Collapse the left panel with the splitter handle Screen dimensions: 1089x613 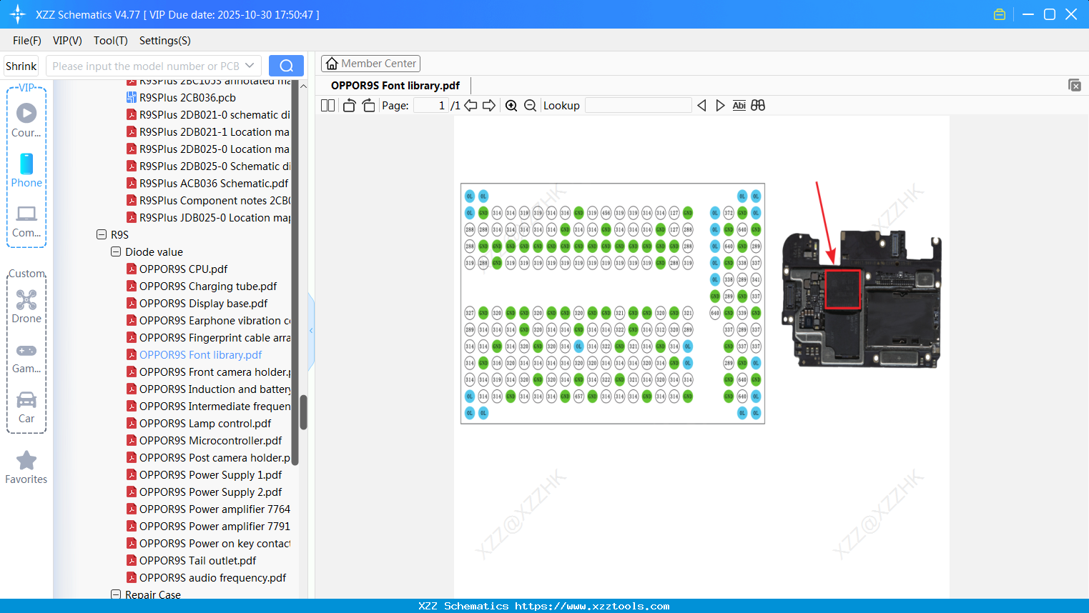pyautogui.click(x=311, y=330)
